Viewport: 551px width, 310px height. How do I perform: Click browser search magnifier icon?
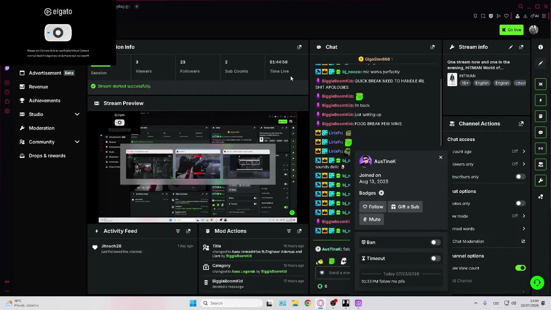520,6
